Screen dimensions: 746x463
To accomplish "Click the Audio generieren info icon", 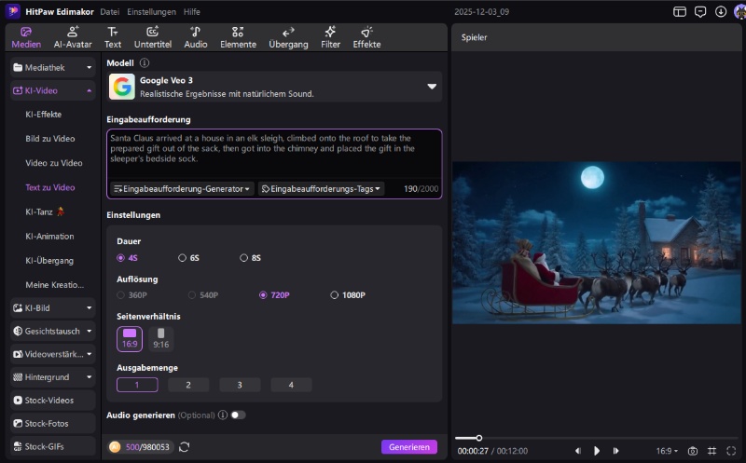I will click(223, 415).
